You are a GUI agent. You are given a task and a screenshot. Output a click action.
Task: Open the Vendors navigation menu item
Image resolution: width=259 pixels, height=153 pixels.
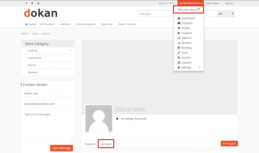click(x=66, y=24)
